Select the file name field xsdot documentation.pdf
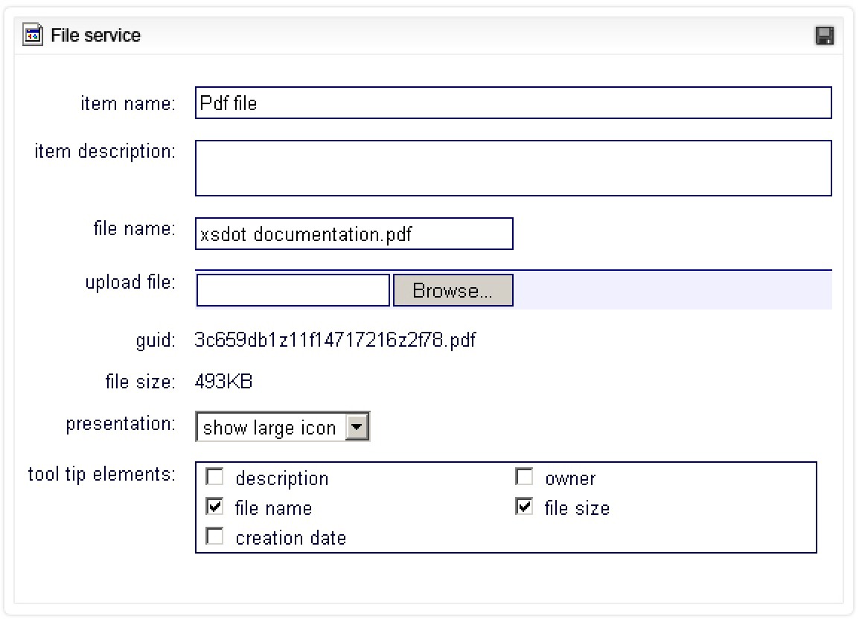Image resolution: width=859 pixels, height=622 pixels. tap(354, 234)
